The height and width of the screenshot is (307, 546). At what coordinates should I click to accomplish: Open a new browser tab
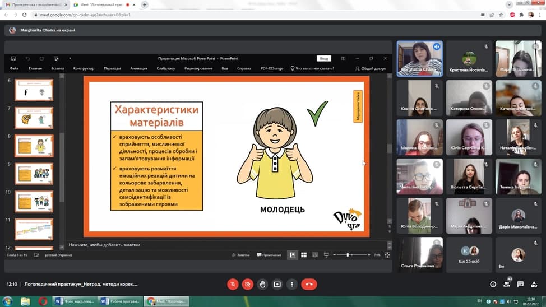pyautogui.click(x=145, y=4)
